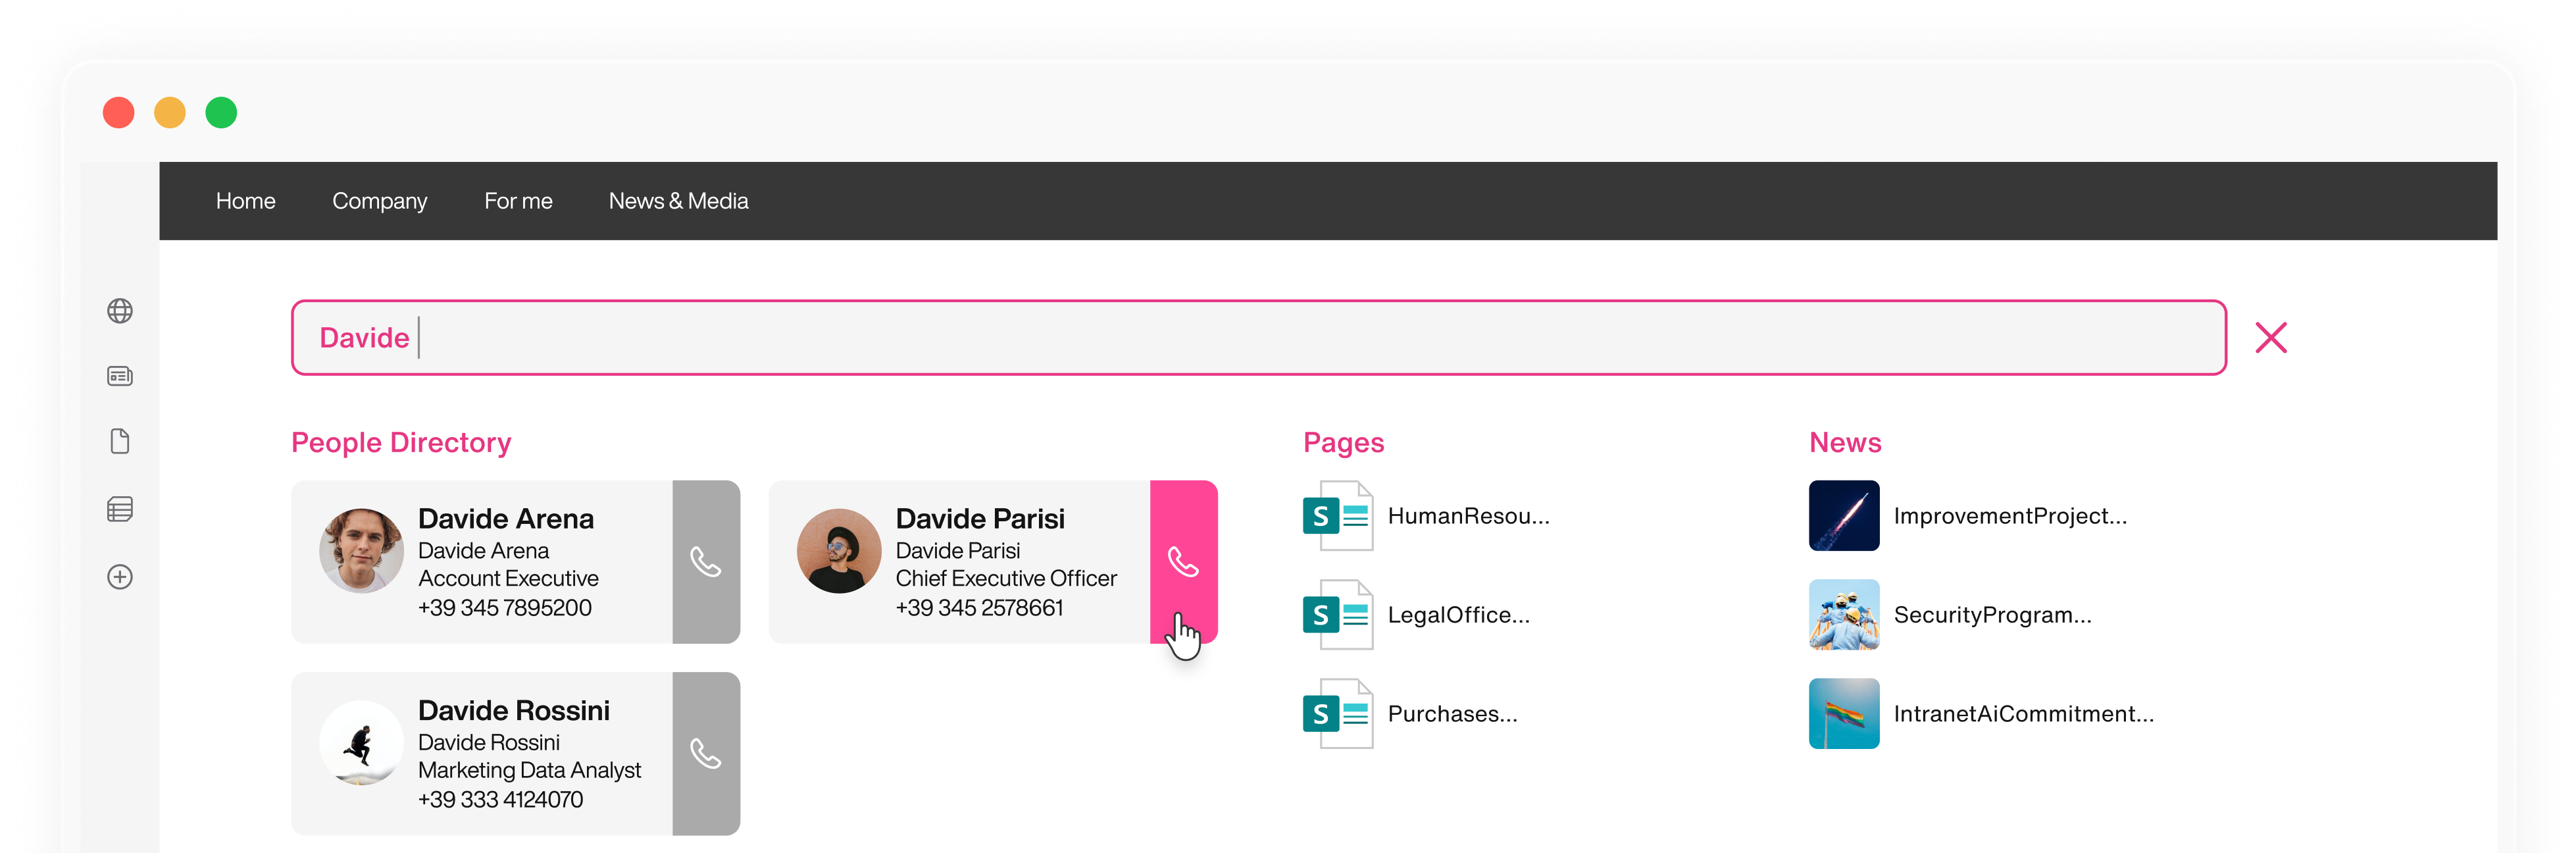Click phone number +39 345 7895200

coord(505,608)
